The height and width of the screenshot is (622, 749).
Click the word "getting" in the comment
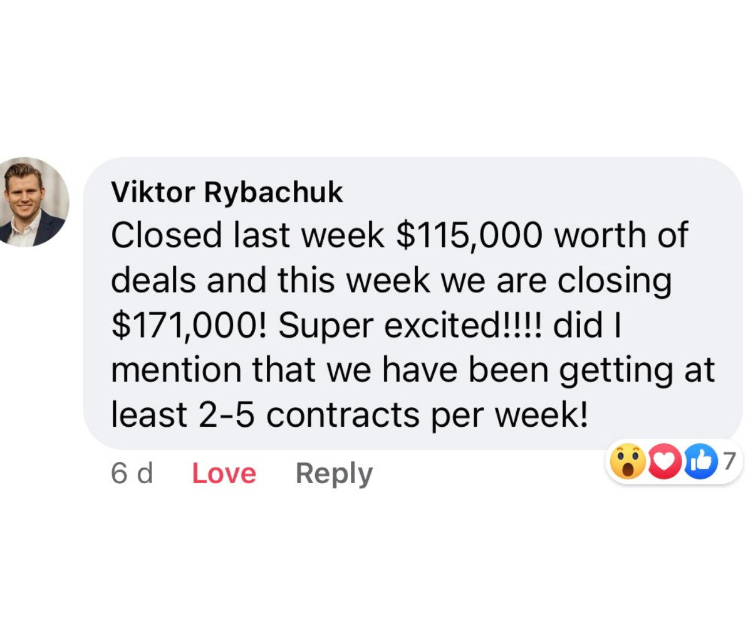click(616, 370)
